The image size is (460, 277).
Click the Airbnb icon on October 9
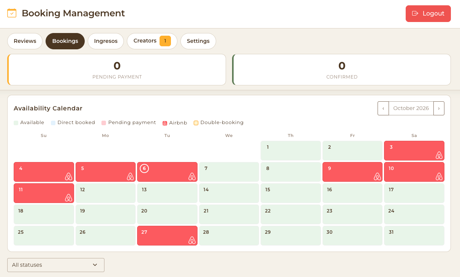(377, 176)
